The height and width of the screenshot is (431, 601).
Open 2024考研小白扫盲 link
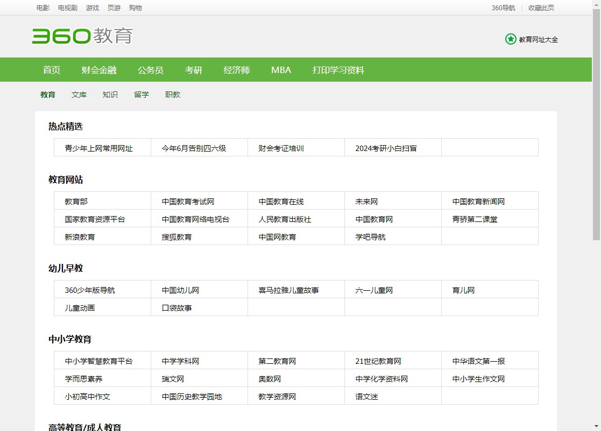(386, 148)
